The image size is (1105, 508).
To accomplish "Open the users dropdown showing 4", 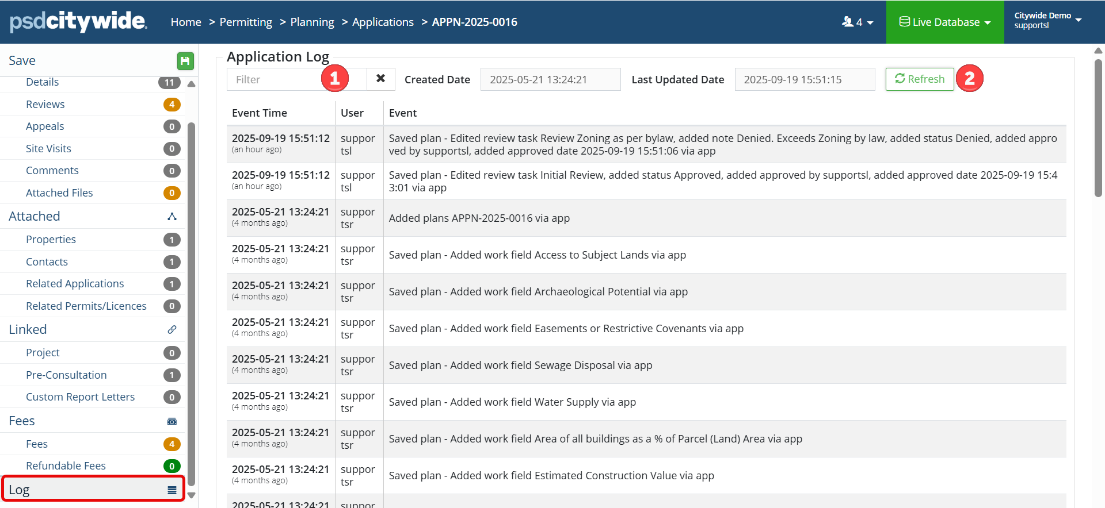I will pos(857,22).
